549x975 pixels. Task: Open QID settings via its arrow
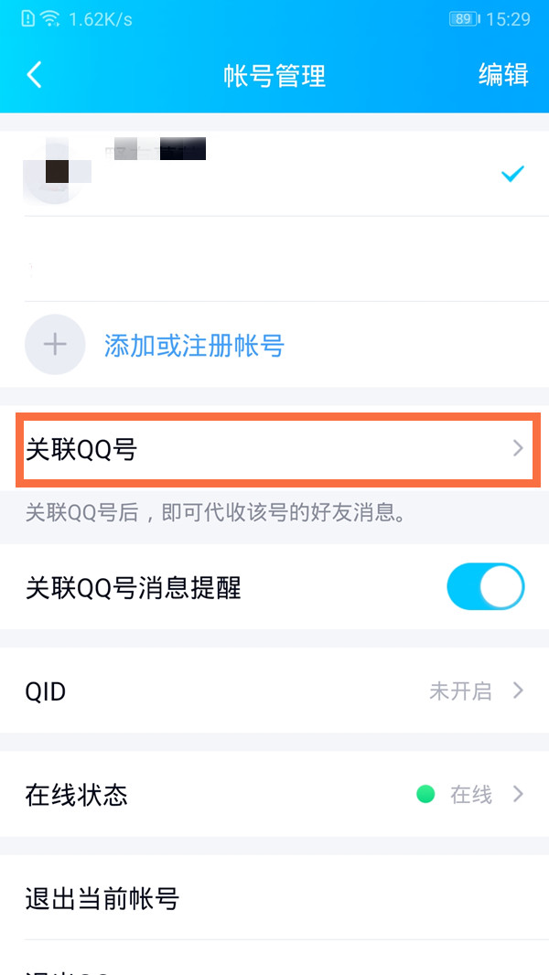click(518, 691)
